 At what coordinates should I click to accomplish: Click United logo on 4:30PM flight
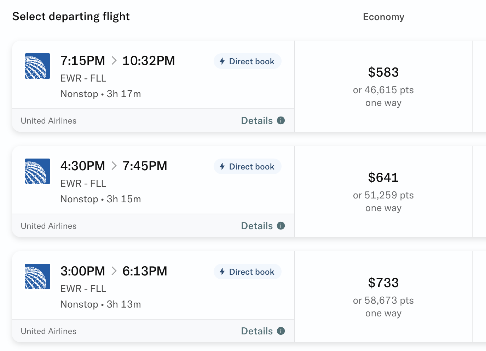click(x=37, y=171)
